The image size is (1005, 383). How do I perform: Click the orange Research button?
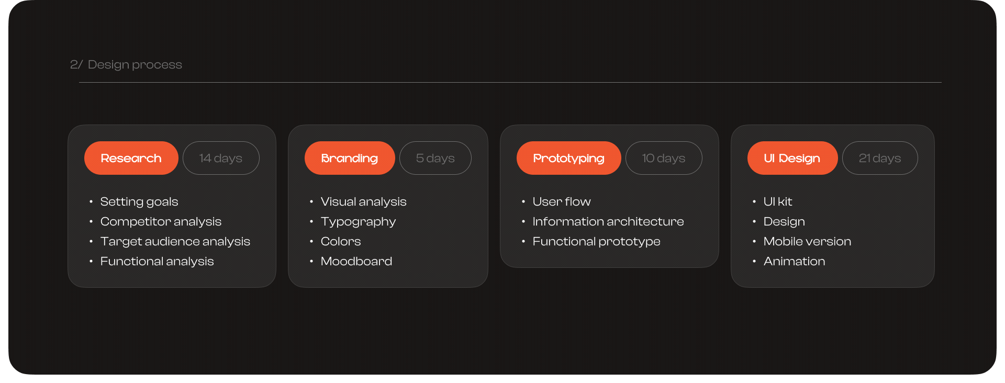(131, 158)
